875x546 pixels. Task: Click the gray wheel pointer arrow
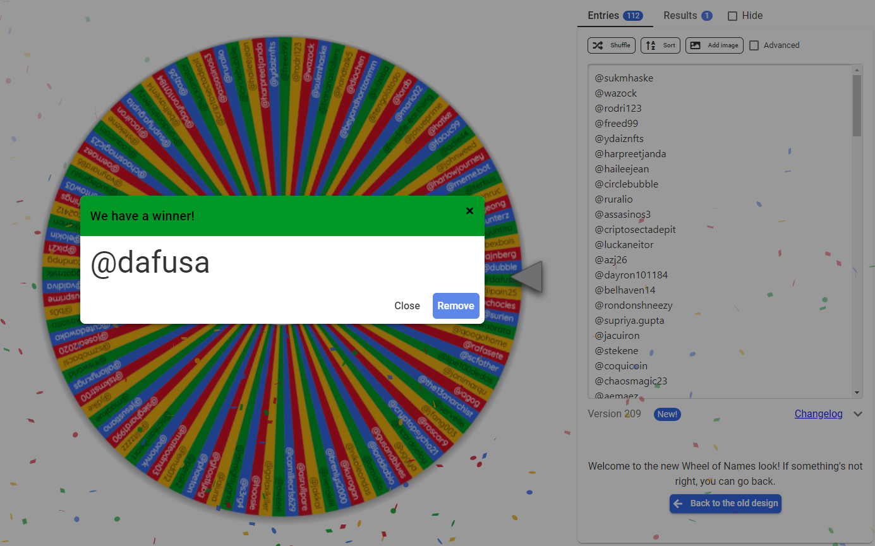coord(528,276)
